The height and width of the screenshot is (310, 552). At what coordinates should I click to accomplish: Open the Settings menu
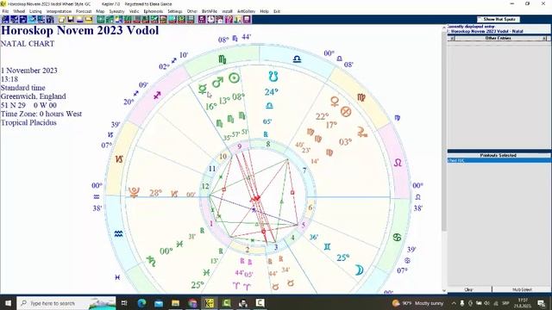(175, 11)
